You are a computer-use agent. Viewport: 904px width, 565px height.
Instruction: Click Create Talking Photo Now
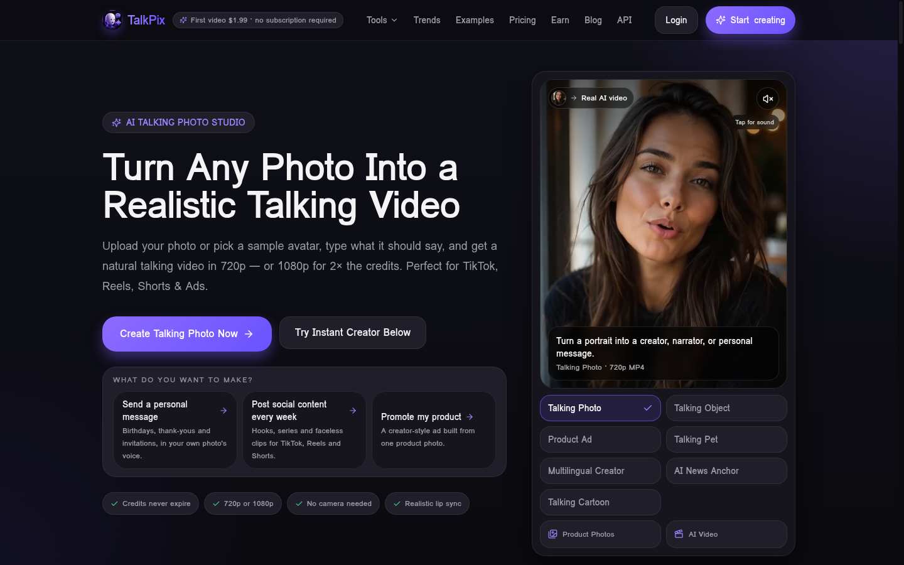187,334
